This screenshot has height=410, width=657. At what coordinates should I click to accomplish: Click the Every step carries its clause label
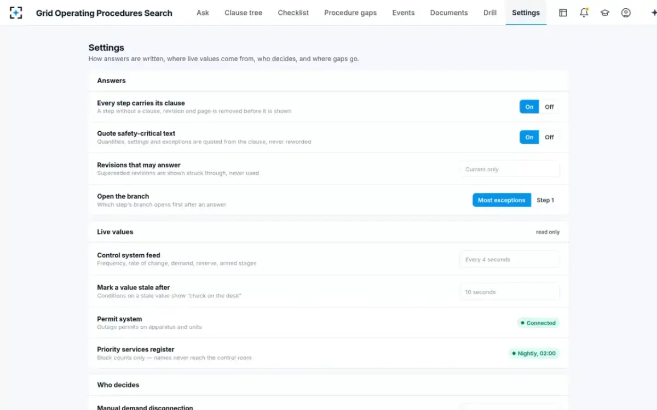141,103
